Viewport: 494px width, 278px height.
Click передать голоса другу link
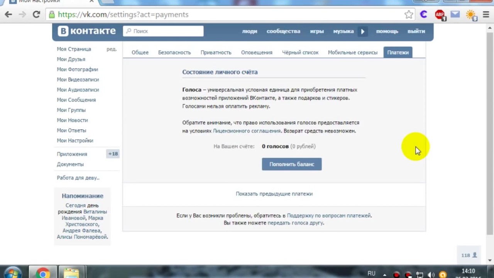(295, 223)
